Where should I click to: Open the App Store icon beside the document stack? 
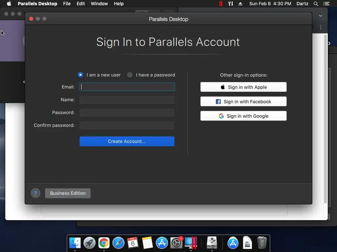click(233, 243)
